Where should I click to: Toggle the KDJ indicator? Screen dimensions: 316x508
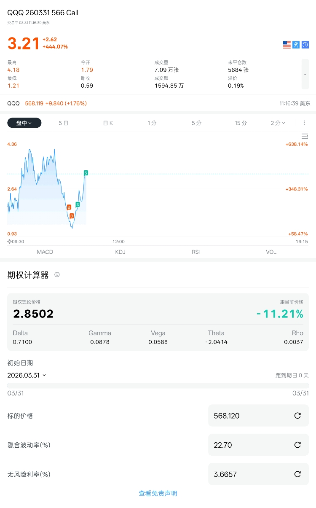(x=121, y=252)
